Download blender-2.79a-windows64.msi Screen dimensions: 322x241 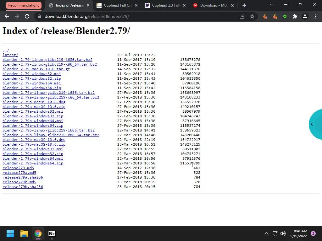(33, 121)
